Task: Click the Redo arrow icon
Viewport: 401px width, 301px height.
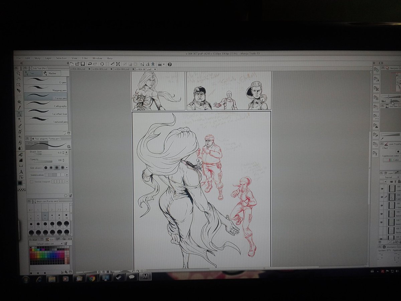Action: [x=95, y=64]
